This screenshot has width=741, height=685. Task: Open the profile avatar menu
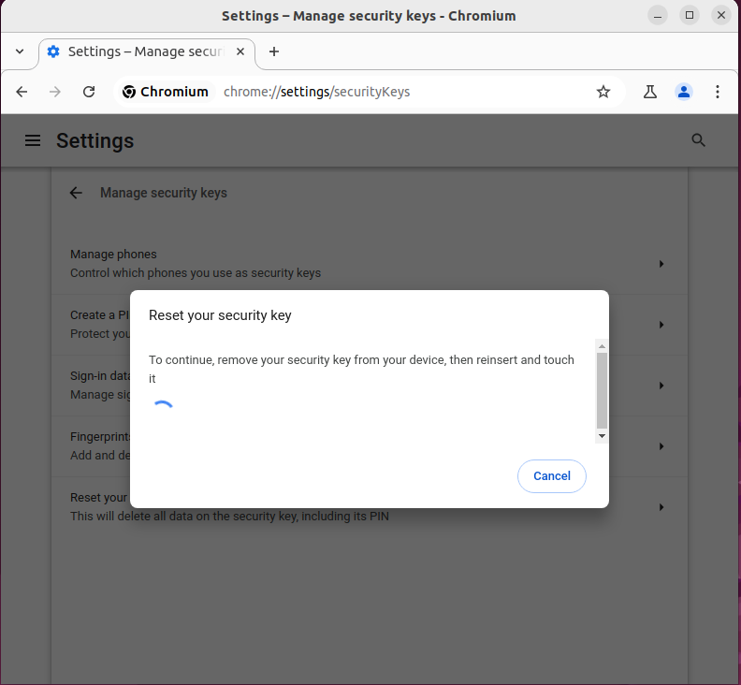[x=684, y=92]
